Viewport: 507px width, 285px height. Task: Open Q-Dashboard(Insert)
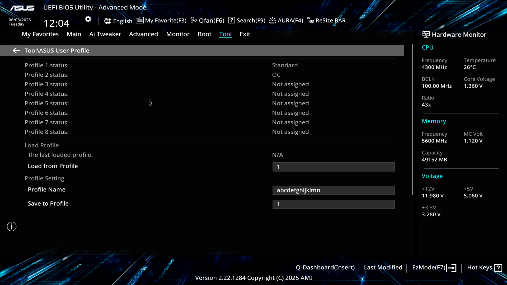point(325,268)
